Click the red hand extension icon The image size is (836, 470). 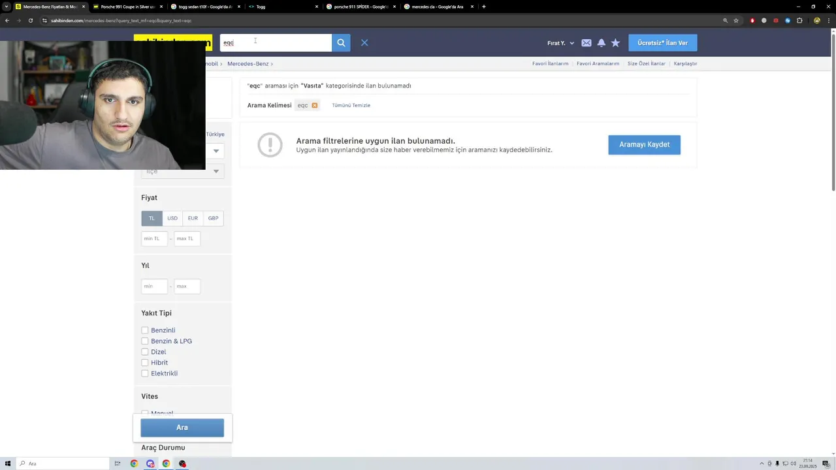click(x=752, y=20)
